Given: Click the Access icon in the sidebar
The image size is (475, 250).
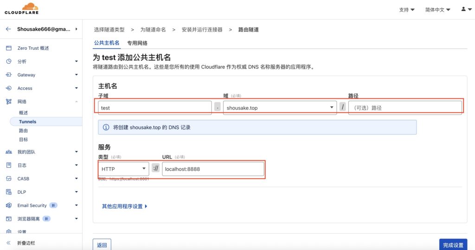Looking at the screenshot, I should [9, 88].
